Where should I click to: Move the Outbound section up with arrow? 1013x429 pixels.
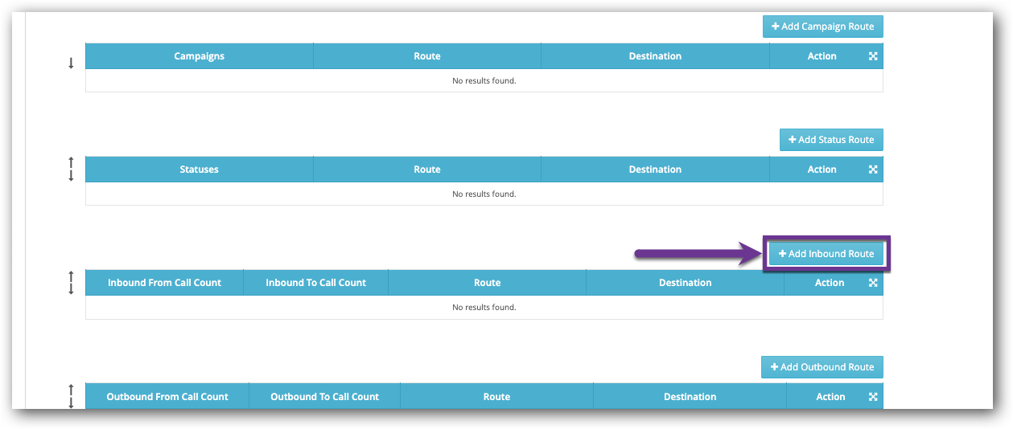click(71, 390)
